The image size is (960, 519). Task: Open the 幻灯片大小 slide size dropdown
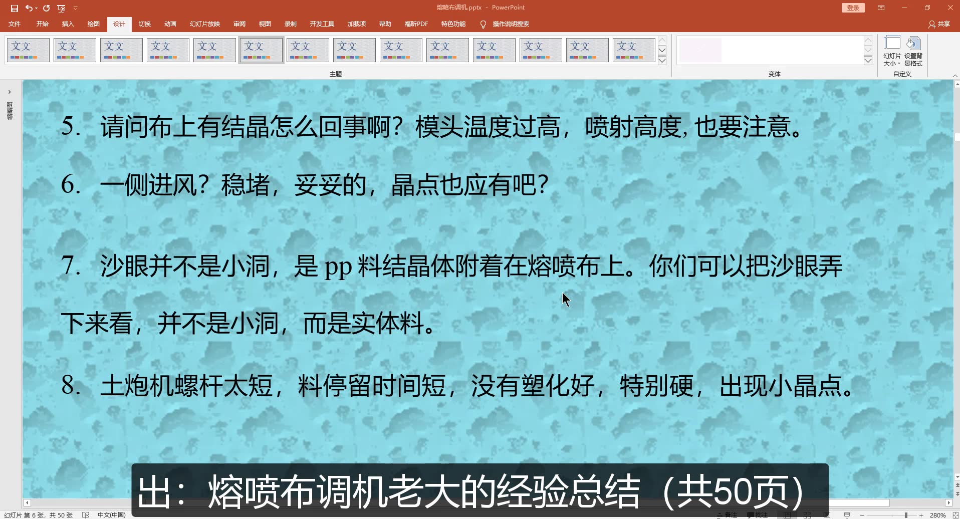pos(892,51)
